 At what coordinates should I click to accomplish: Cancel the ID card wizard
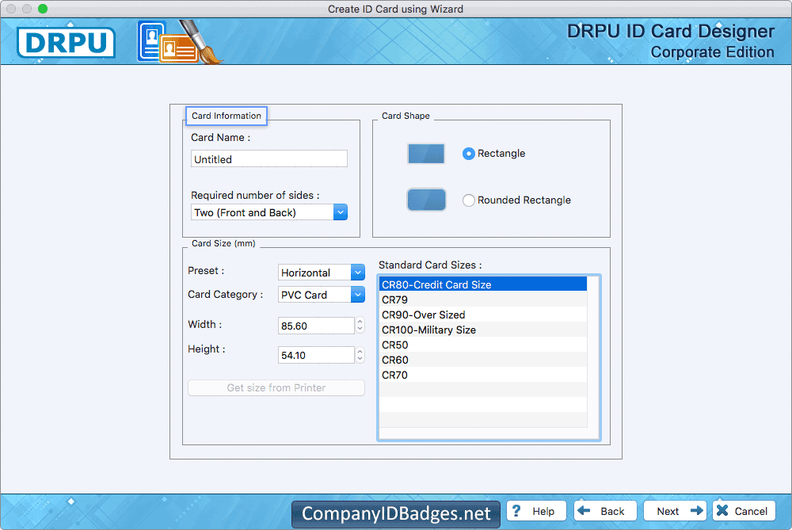(744, 511)
